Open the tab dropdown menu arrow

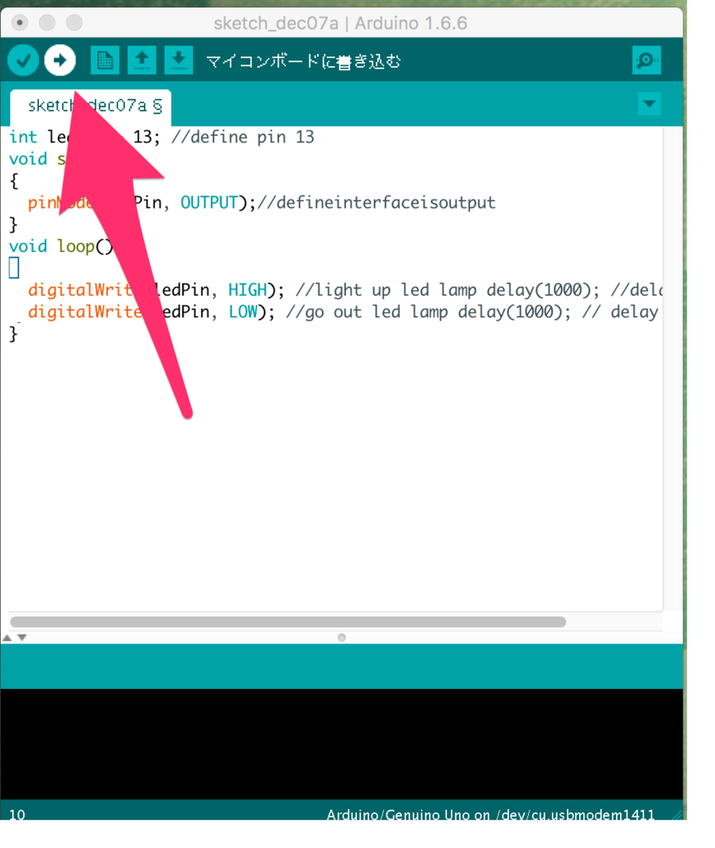[x=649, y=104]
